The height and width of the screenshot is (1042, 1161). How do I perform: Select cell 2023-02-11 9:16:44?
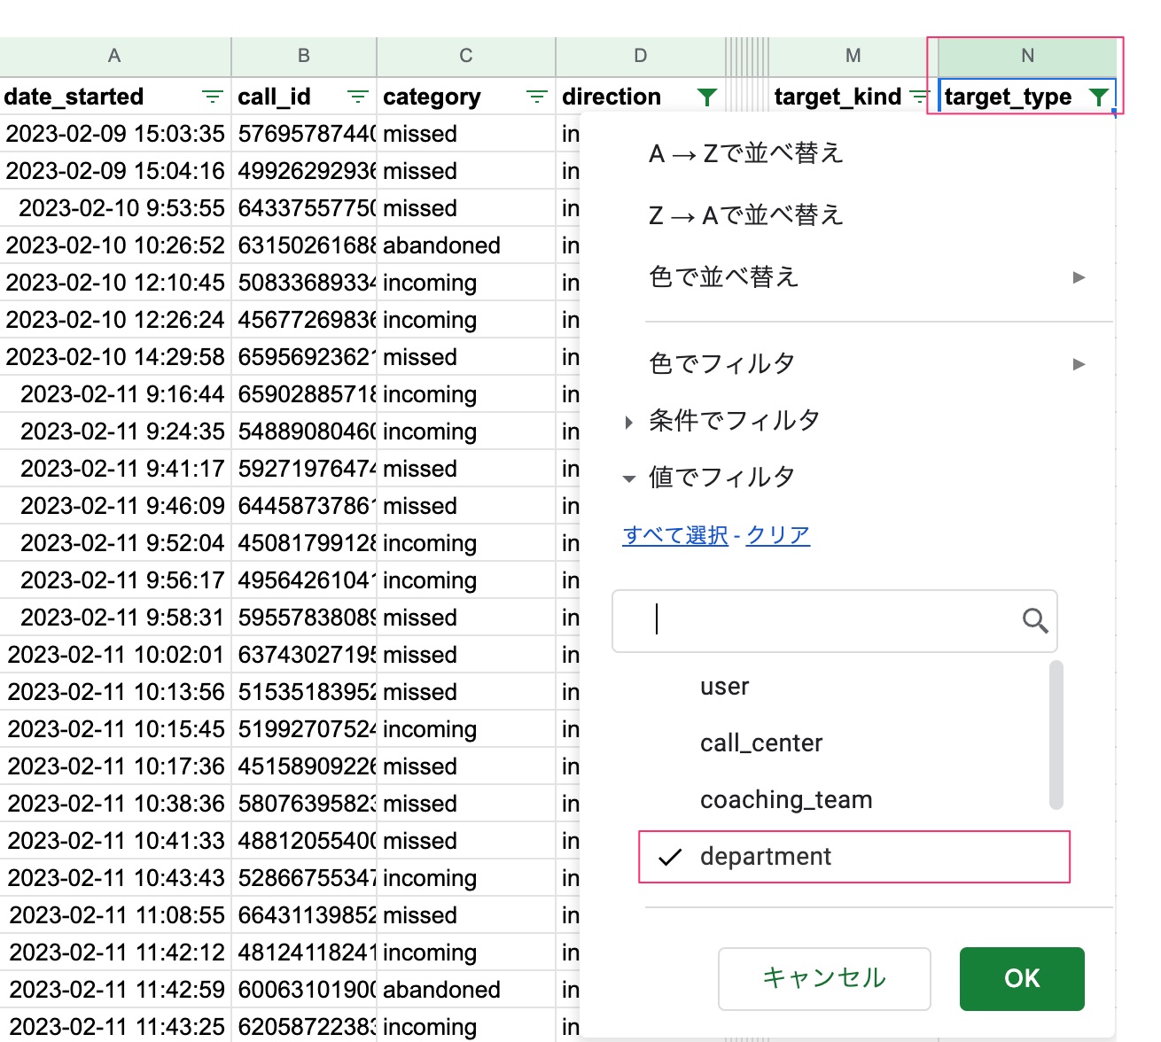click(x=115, y=394)
